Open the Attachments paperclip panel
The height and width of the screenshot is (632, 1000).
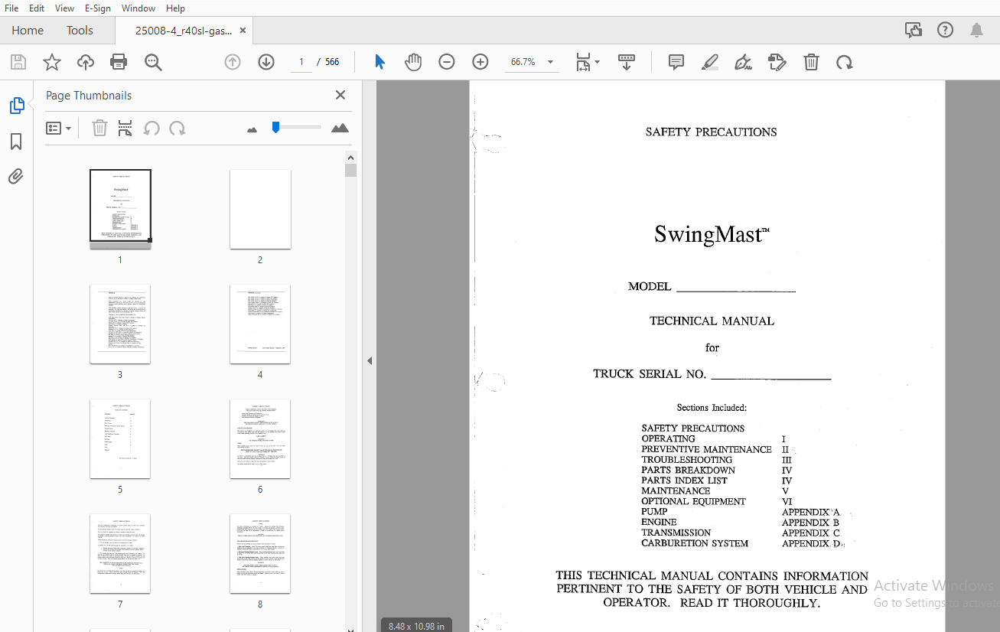point(16,177)
